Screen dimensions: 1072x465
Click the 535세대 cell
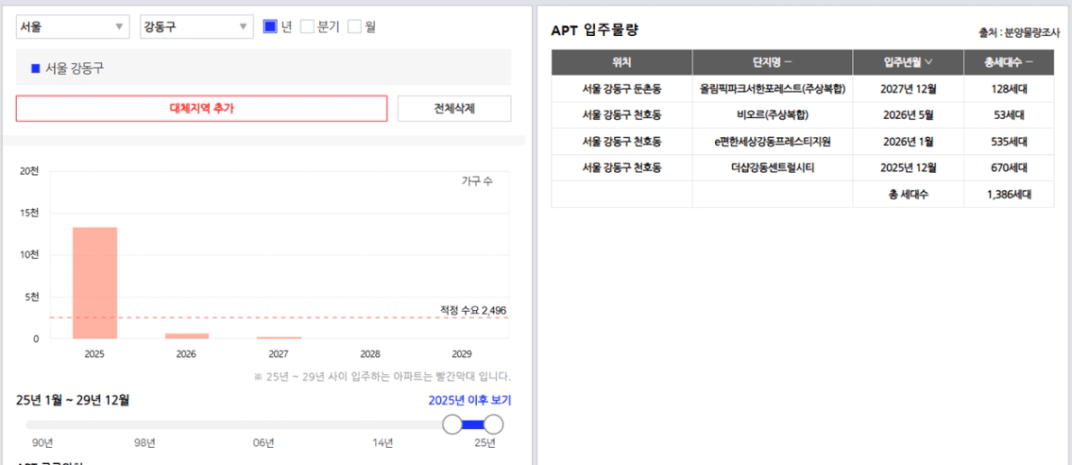coord(1009,141)
